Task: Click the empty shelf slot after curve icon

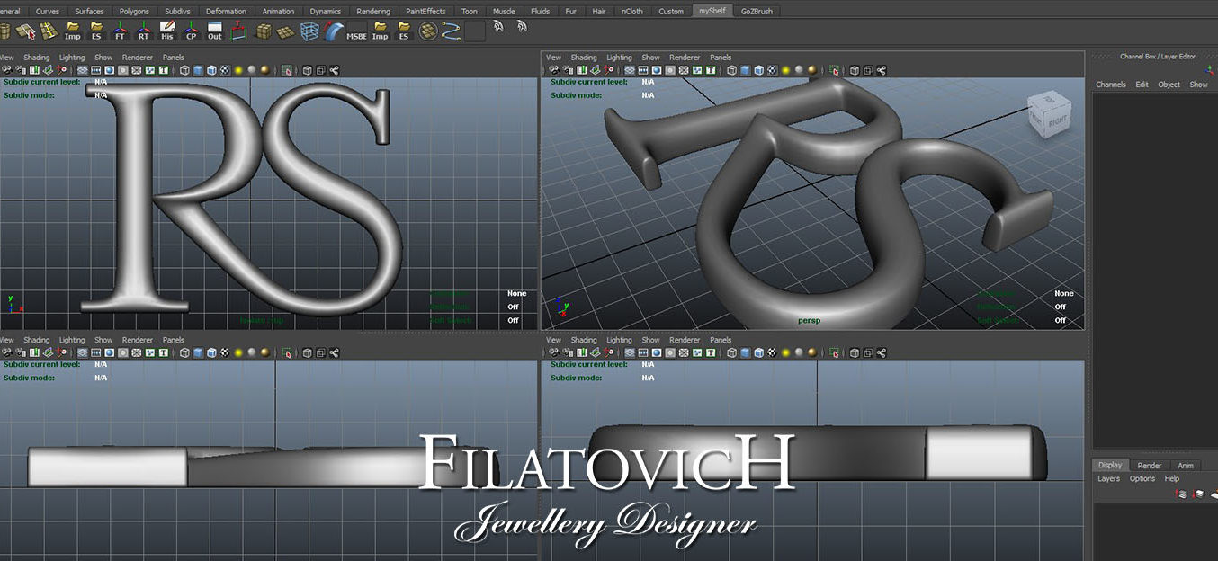Action: (x=474, y=31)
